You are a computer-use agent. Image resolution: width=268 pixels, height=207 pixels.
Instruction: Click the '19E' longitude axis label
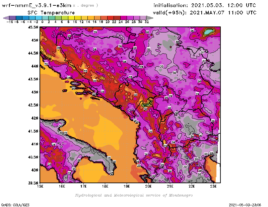pos(127,186)
